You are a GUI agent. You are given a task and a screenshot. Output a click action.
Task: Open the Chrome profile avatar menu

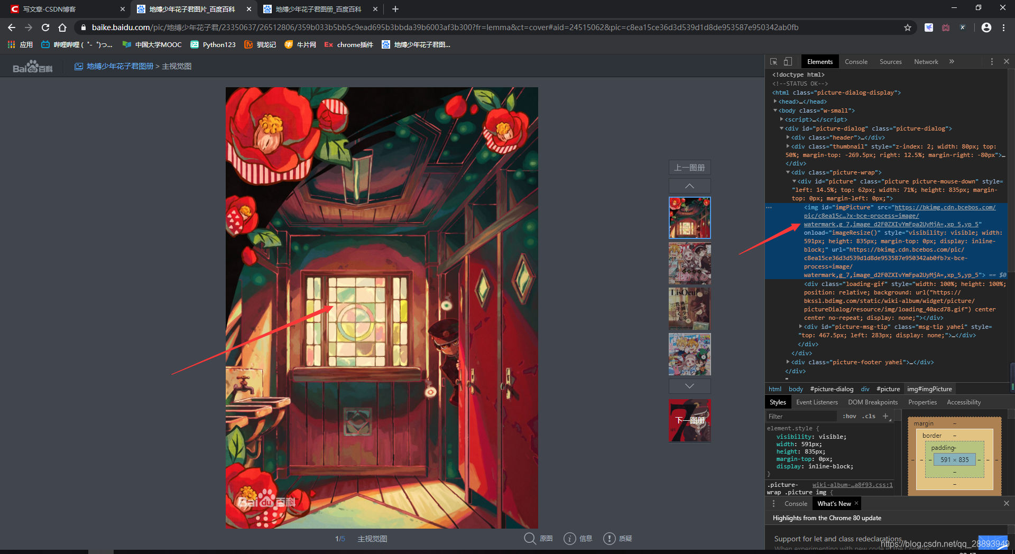pos(986,27)
